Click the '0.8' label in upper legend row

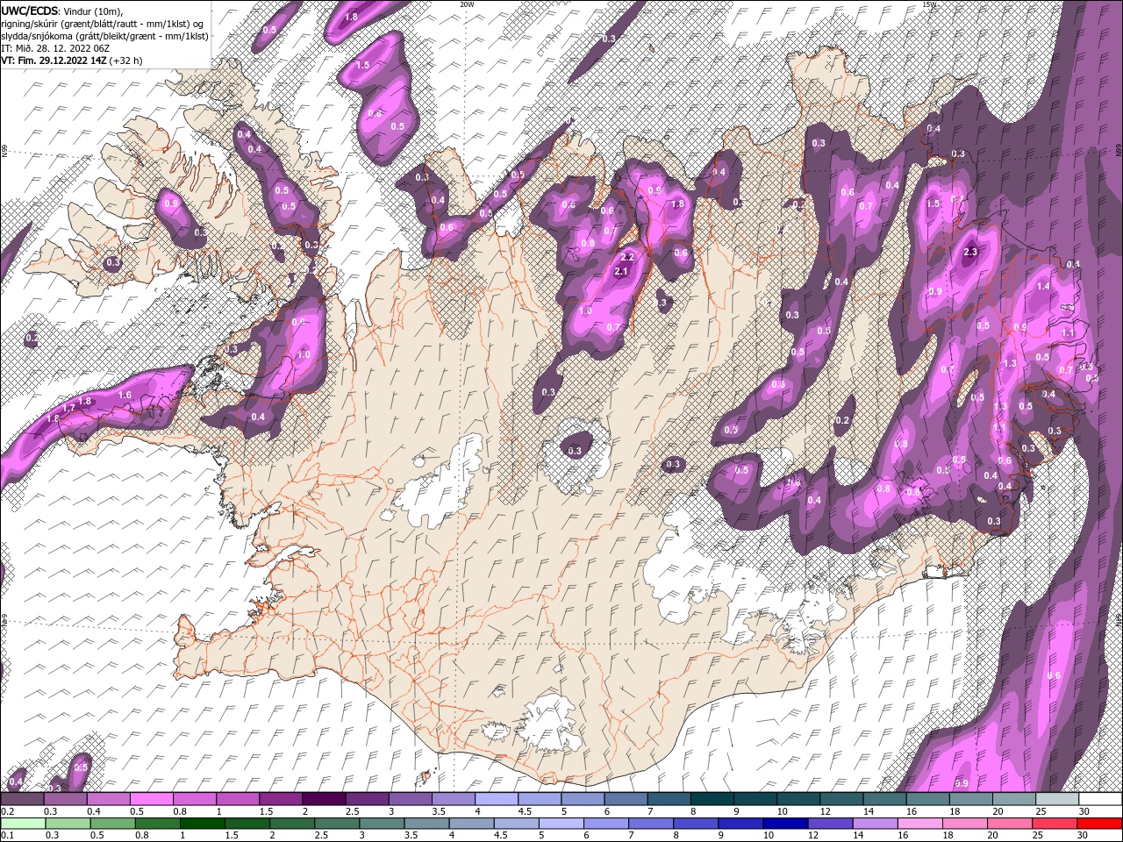[x=179, y=811]
